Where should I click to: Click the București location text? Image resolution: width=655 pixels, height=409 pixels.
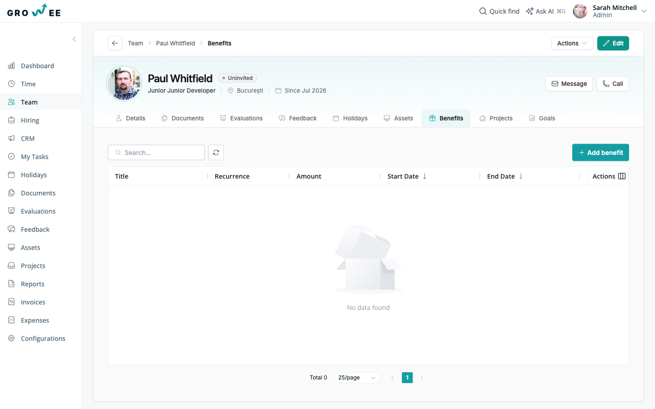[250, 90]
